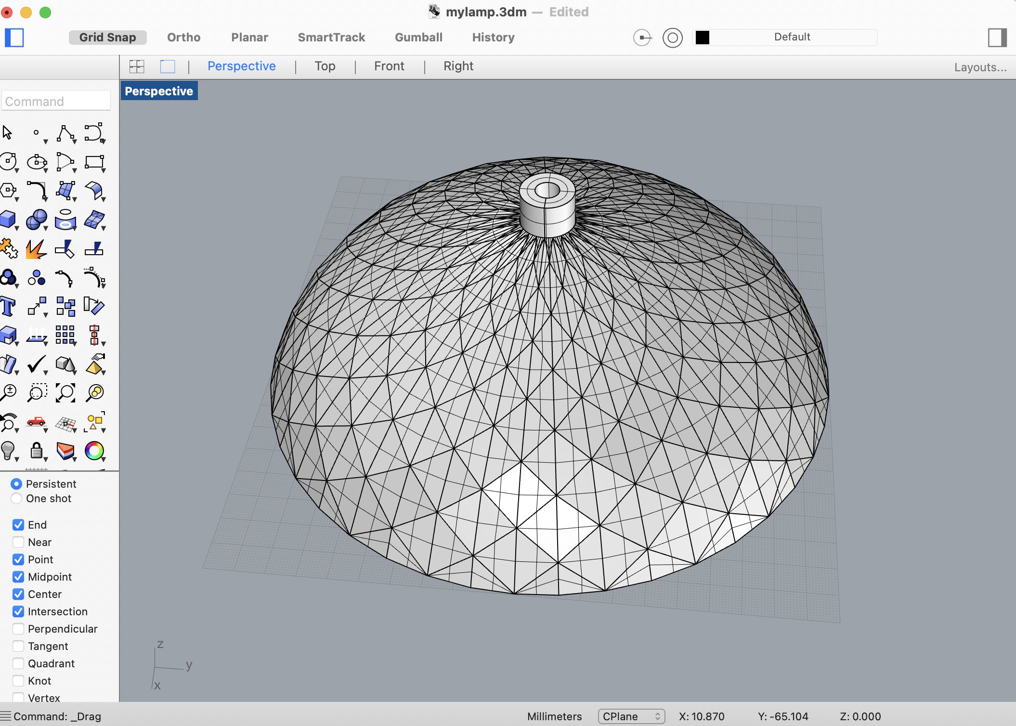This screenshot has height=726, width=1016.
Task: Choose the Move tool
Action: coord(37,307)
